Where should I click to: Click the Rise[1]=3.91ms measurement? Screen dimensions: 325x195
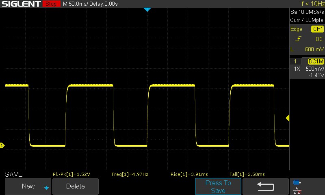[189, 174]
